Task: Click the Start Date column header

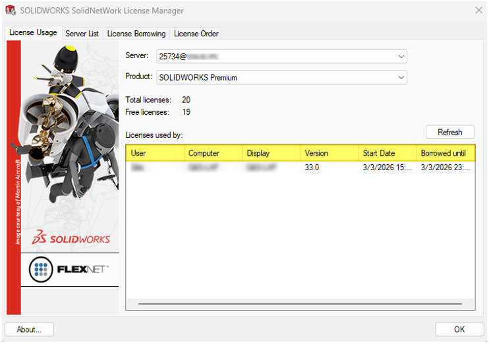Action: click(x=387, y=153)
